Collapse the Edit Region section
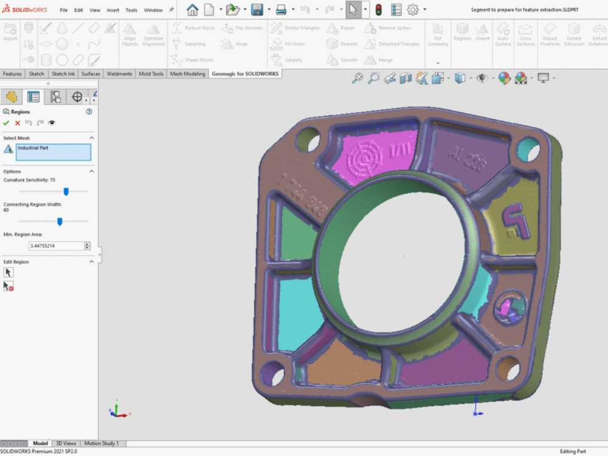The width and height of the screenshot is (608, 456). [x=92, y=261]
